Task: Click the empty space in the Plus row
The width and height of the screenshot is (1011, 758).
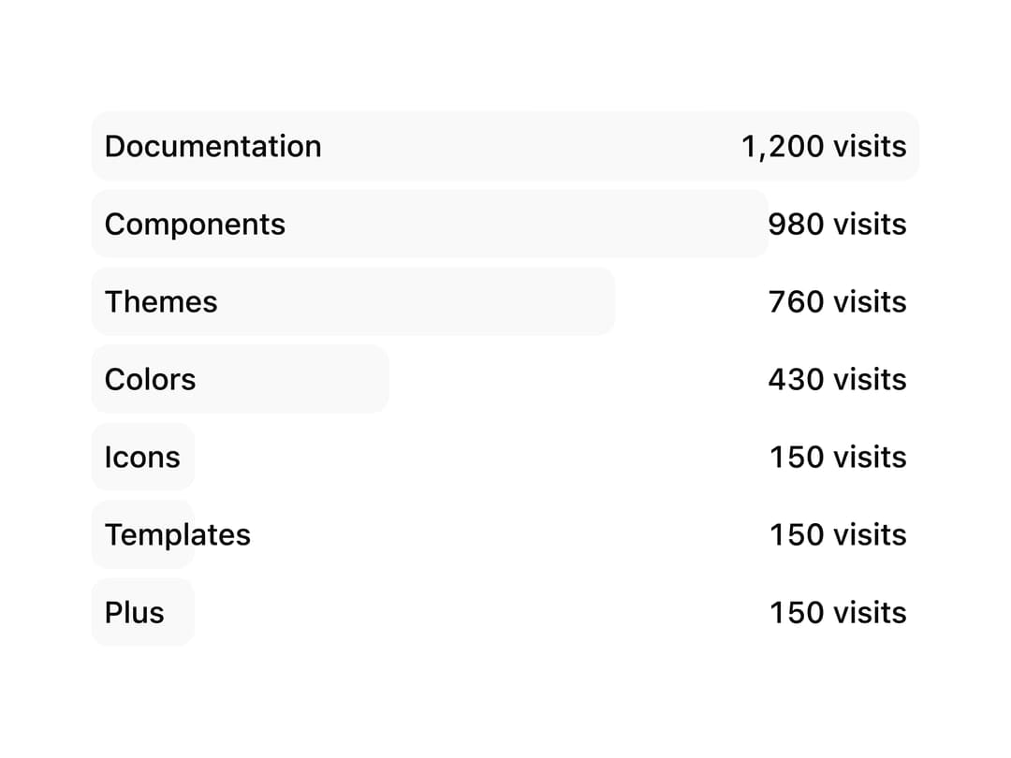Action: click(x=480, y=612)
